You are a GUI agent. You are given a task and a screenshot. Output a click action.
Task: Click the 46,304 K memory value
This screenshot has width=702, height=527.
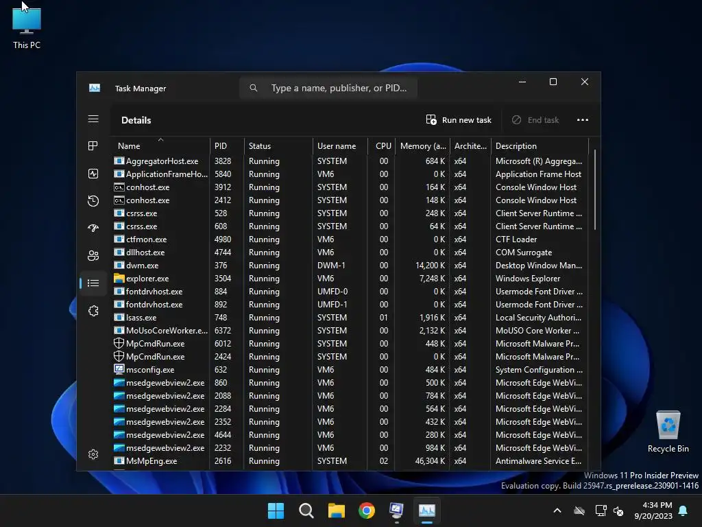[430, 460]
